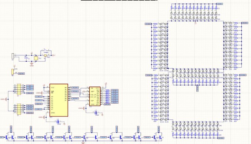
Task: Select the shift register IC with Q0-Q7 outputs
Action: [95, 96]
